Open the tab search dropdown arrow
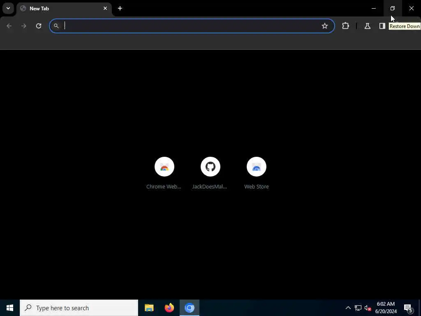This screenshot has height=316, width=421. (8, 8)
